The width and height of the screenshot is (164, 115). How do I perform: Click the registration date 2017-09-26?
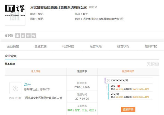click(82, 99)
